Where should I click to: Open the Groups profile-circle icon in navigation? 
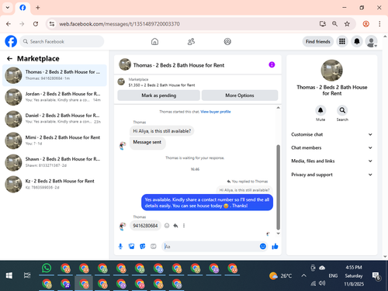227,41
